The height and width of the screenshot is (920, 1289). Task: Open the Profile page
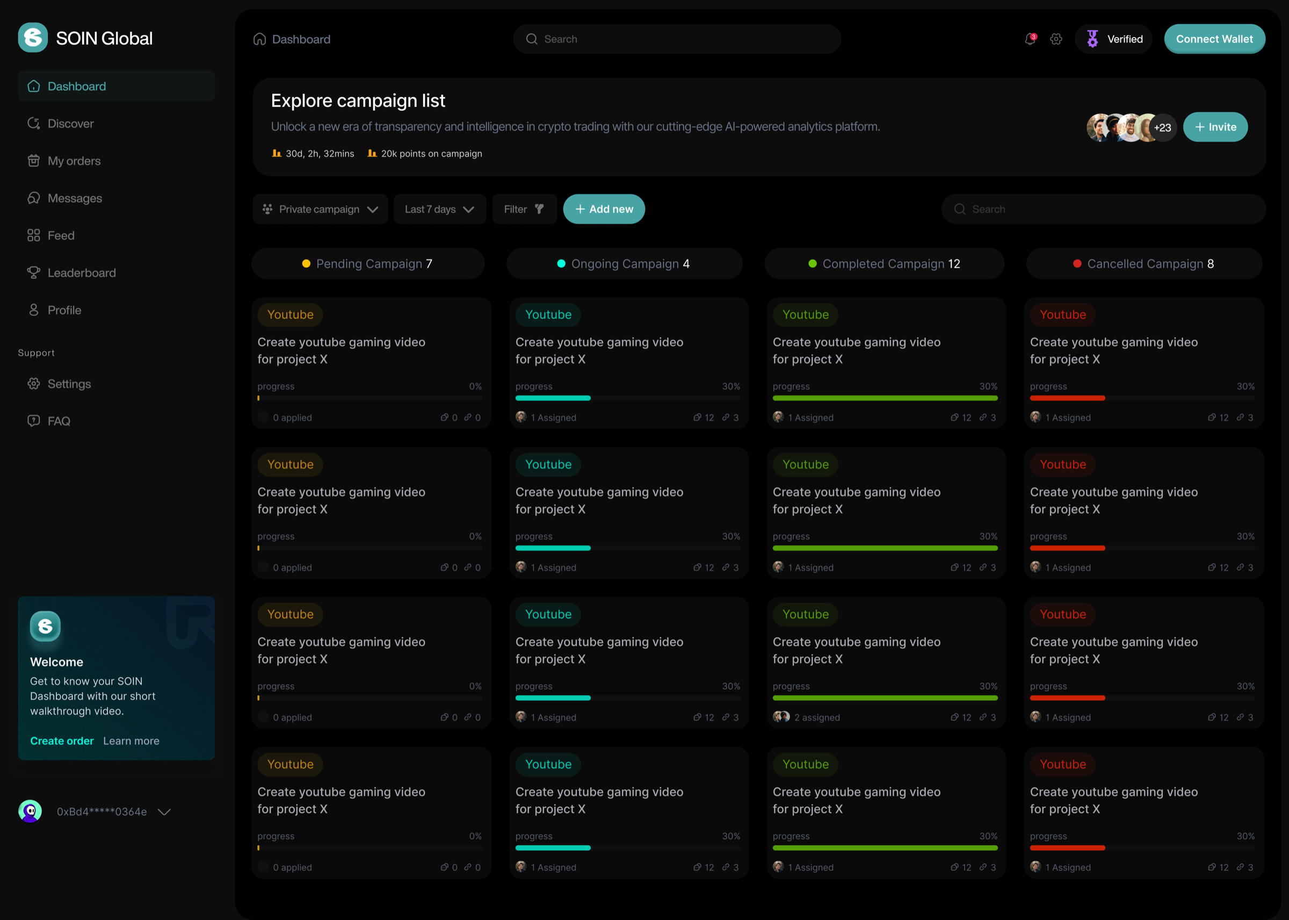click(x=116, y=311)
